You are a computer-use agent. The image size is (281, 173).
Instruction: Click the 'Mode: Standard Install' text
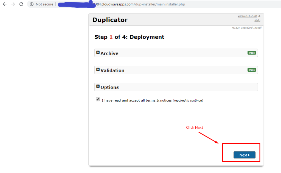click(x=246, y=28)
